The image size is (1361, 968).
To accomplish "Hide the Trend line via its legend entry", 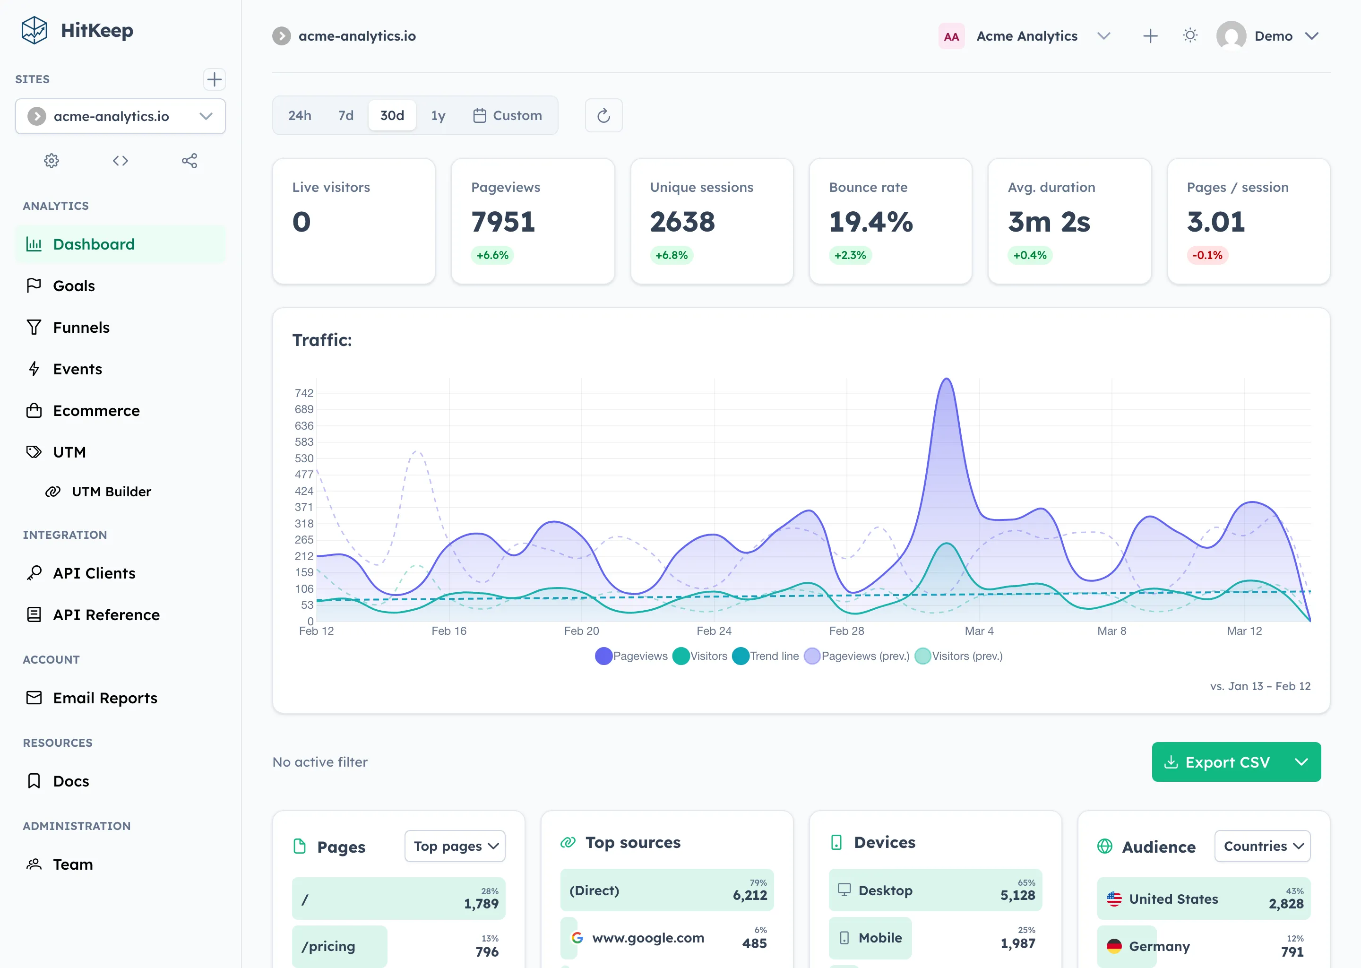I will click(766, 656).
